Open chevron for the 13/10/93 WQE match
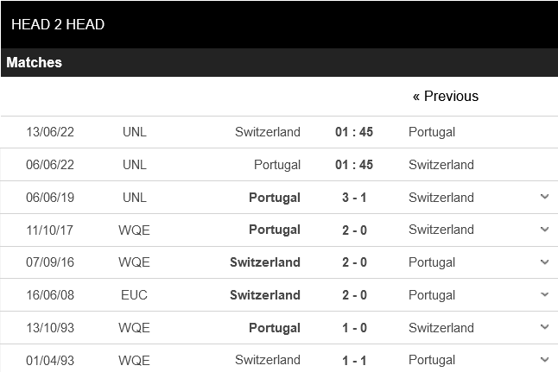 pos(544,328)
